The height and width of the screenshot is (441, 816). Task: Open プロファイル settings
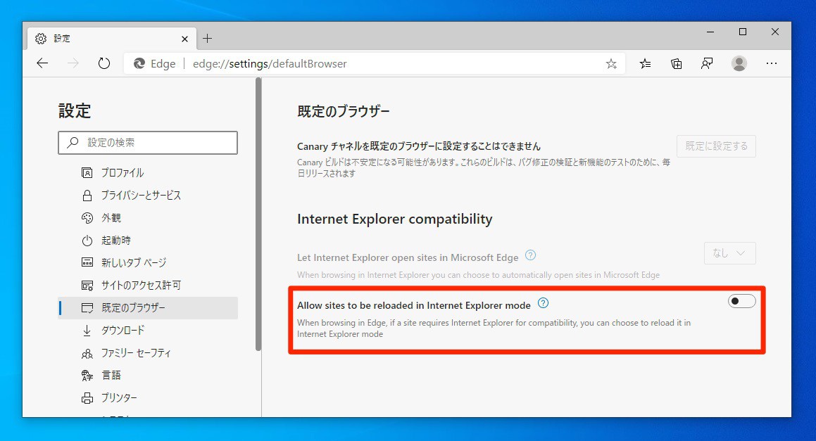tap(148, 172)
